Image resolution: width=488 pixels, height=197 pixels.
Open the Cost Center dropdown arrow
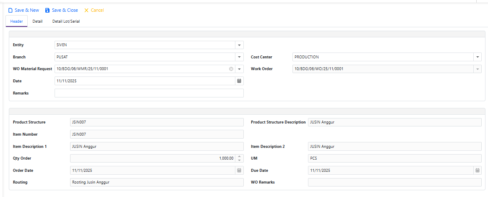click(478, 57)
